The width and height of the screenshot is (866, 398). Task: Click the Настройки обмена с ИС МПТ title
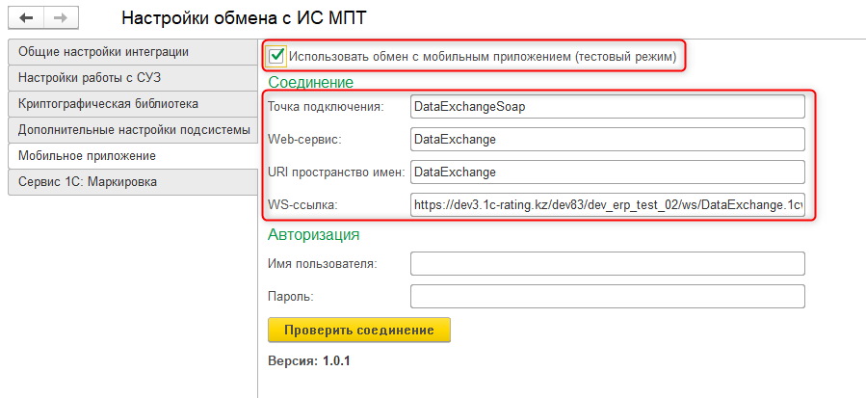pyautogui.click(x=244, y=17)
